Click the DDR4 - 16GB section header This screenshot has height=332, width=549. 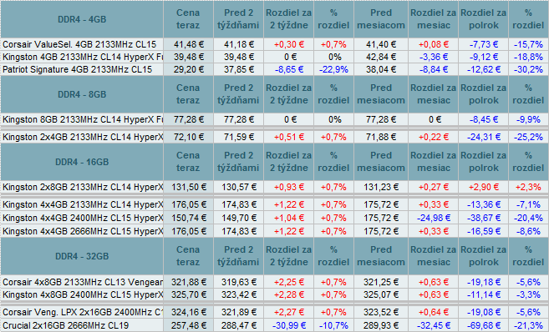pos(82,162)
